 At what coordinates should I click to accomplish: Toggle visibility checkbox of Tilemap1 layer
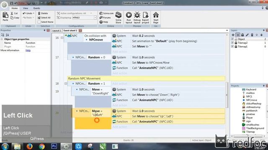point(232,46)
